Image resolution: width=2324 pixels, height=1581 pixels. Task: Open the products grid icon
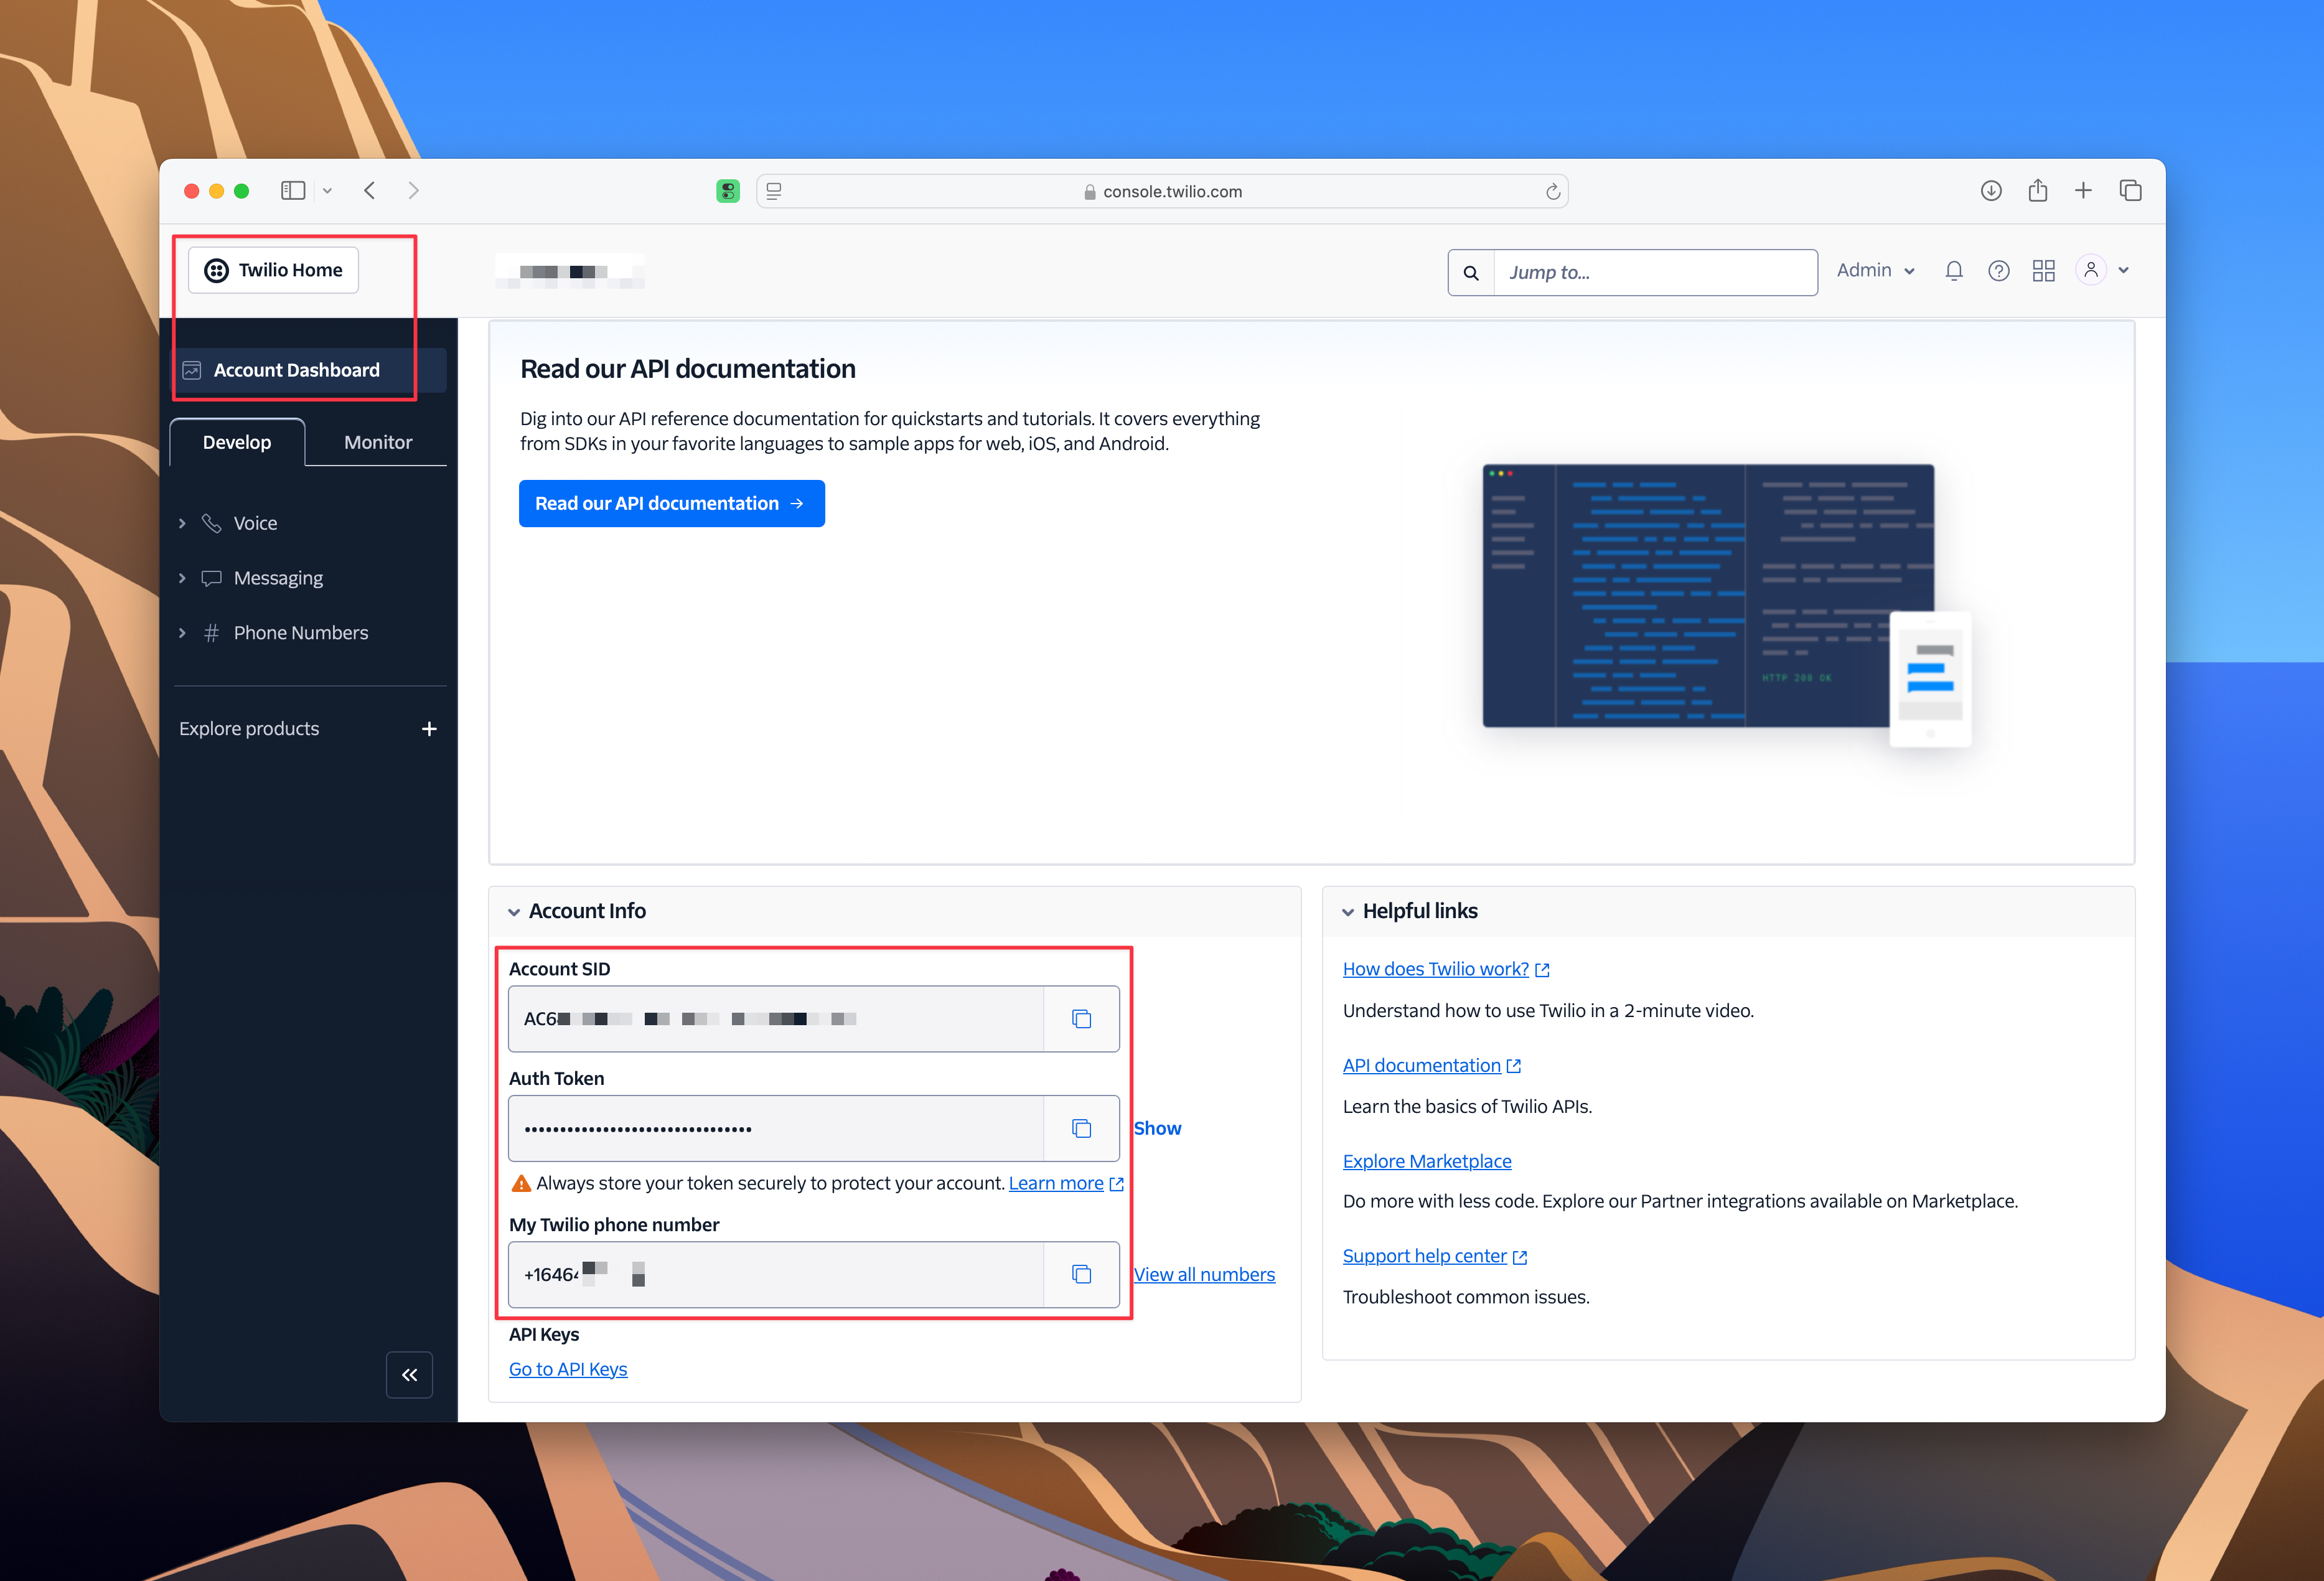pos(2044,271)
